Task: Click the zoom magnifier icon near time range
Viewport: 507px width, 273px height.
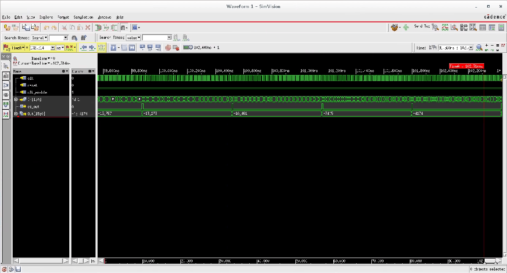Action: pos(479,48)
